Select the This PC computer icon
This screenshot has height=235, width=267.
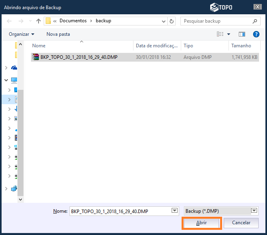(x=14, y=80)
